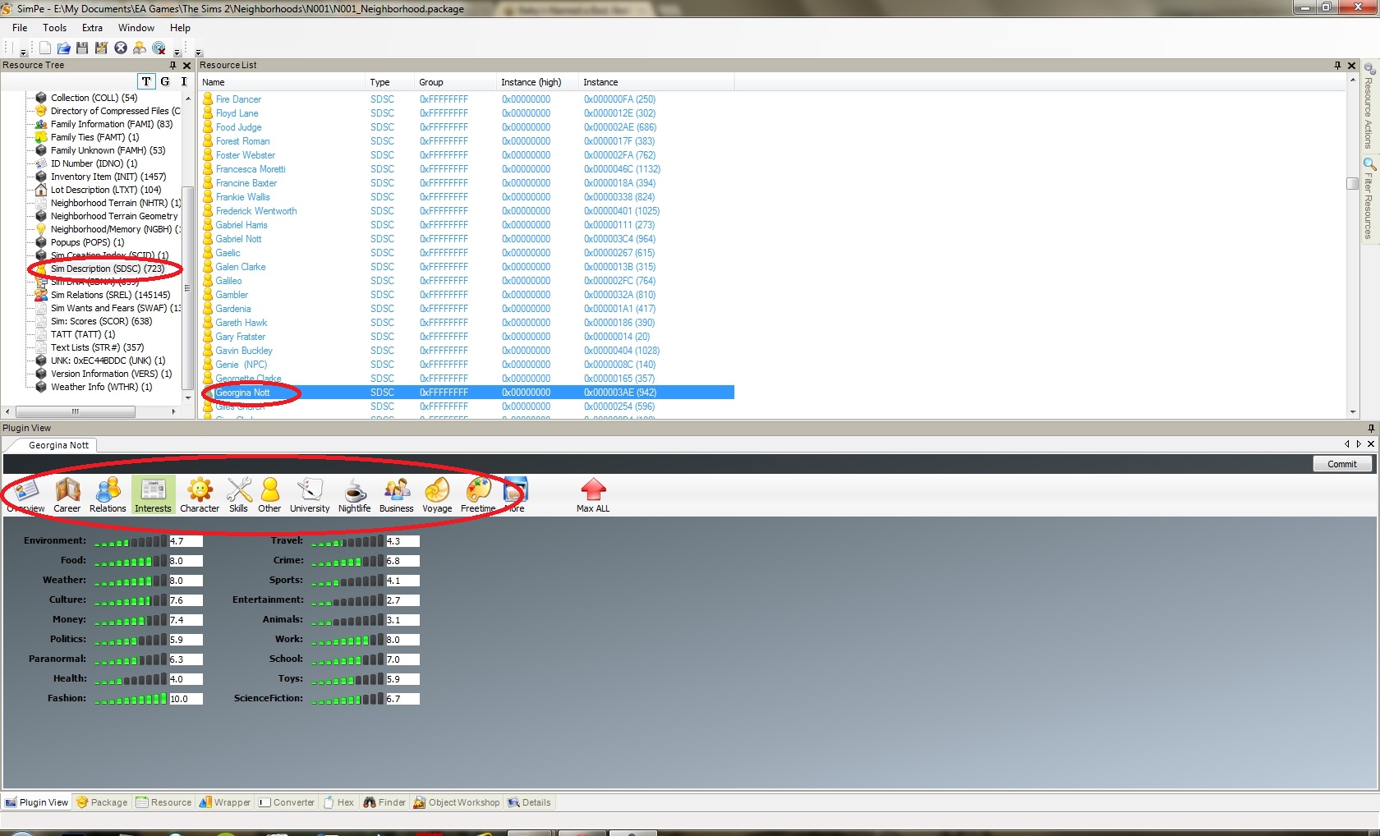Adjust the Environment interest bar
The width and height of the screenshot is (1380, 836).
click(x=131, y=541)
